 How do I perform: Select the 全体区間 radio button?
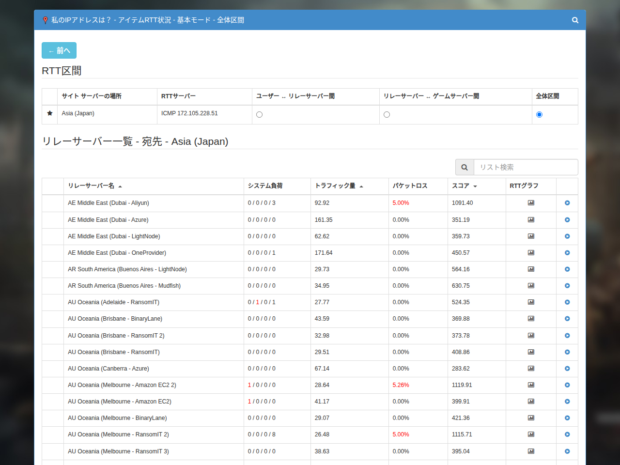[539, 115]
